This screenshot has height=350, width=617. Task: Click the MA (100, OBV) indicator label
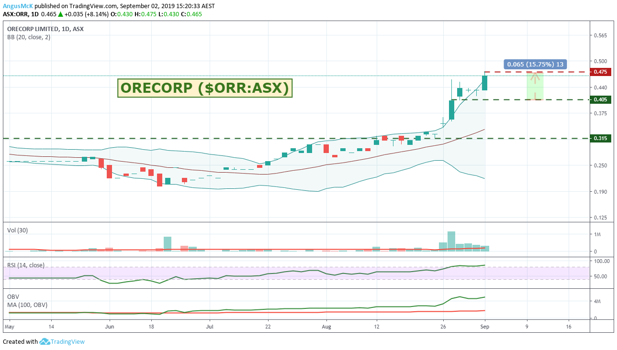click(x=27, y=305)
